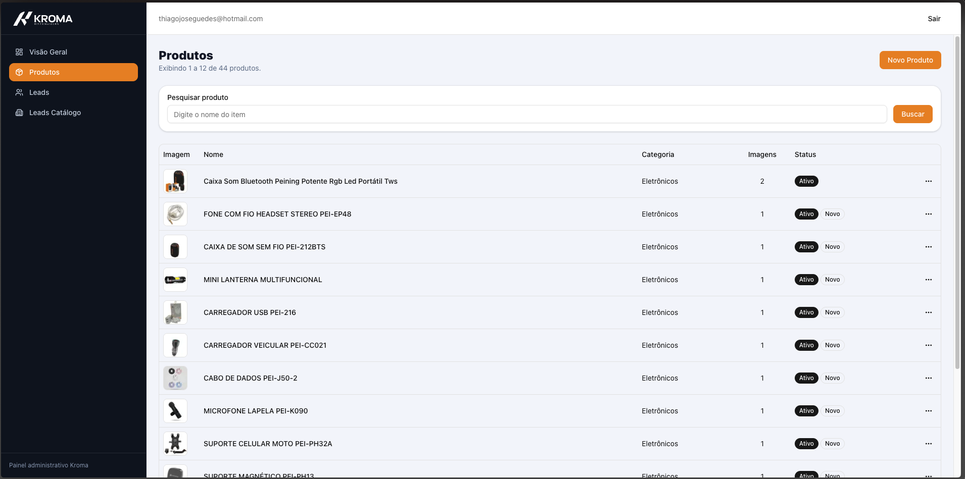This screenshot has width=965, height=479.
Task: Open the actions menu for SUPORTE CELULAR MOTO
Action: point(928,444)
